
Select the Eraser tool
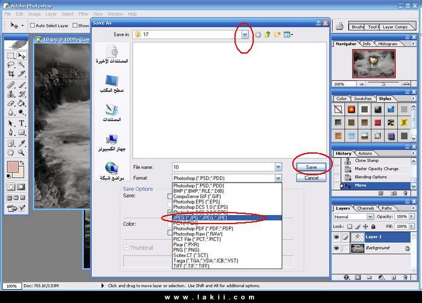pos(11,103)
